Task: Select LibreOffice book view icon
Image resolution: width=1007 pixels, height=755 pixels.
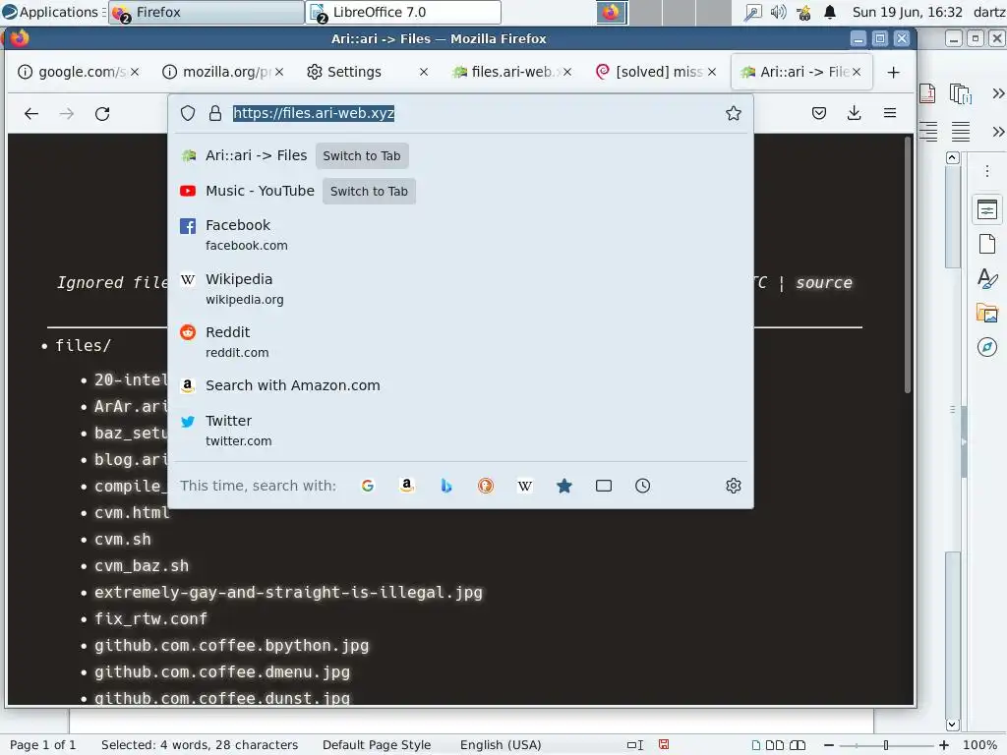Action: point(797,745)
